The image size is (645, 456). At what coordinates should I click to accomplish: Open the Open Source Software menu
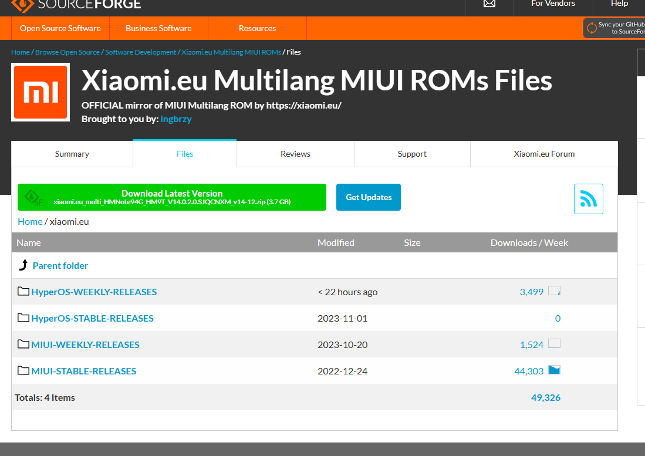(x=59, y=28)
